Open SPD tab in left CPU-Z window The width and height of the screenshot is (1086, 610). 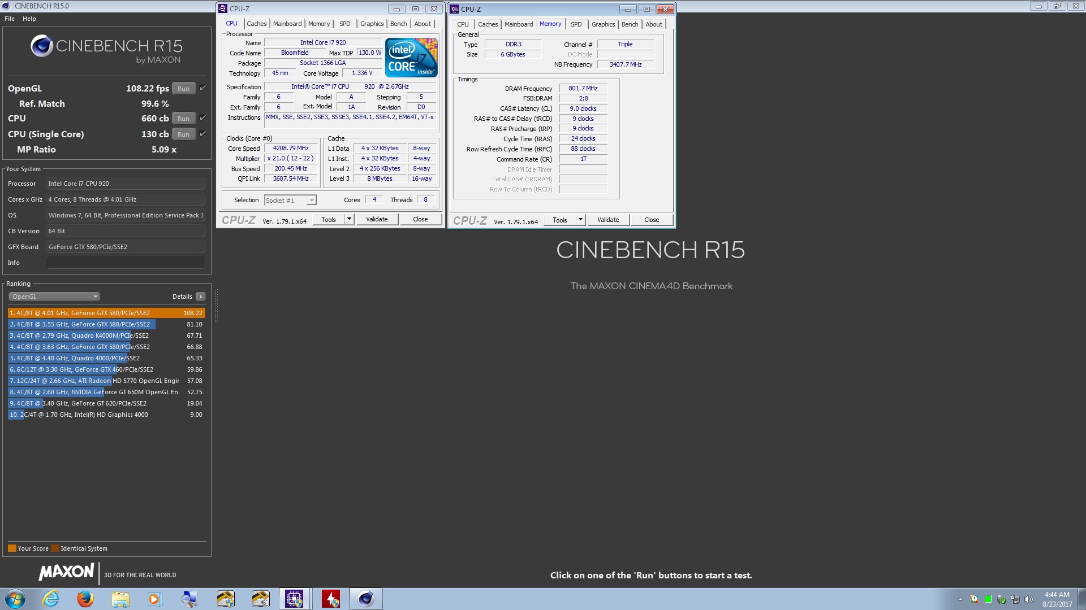coord(344,24)
